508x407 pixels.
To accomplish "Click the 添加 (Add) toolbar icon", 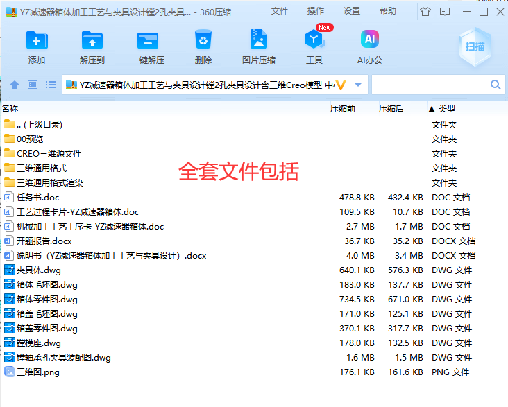I will (37, 40).
